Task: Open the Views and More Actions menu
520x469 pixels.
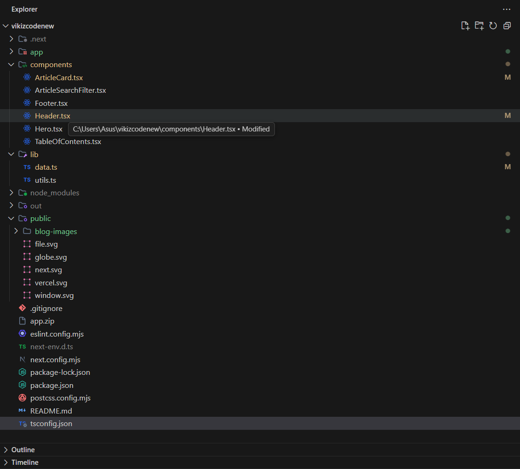Action: (x=506, y=9)
